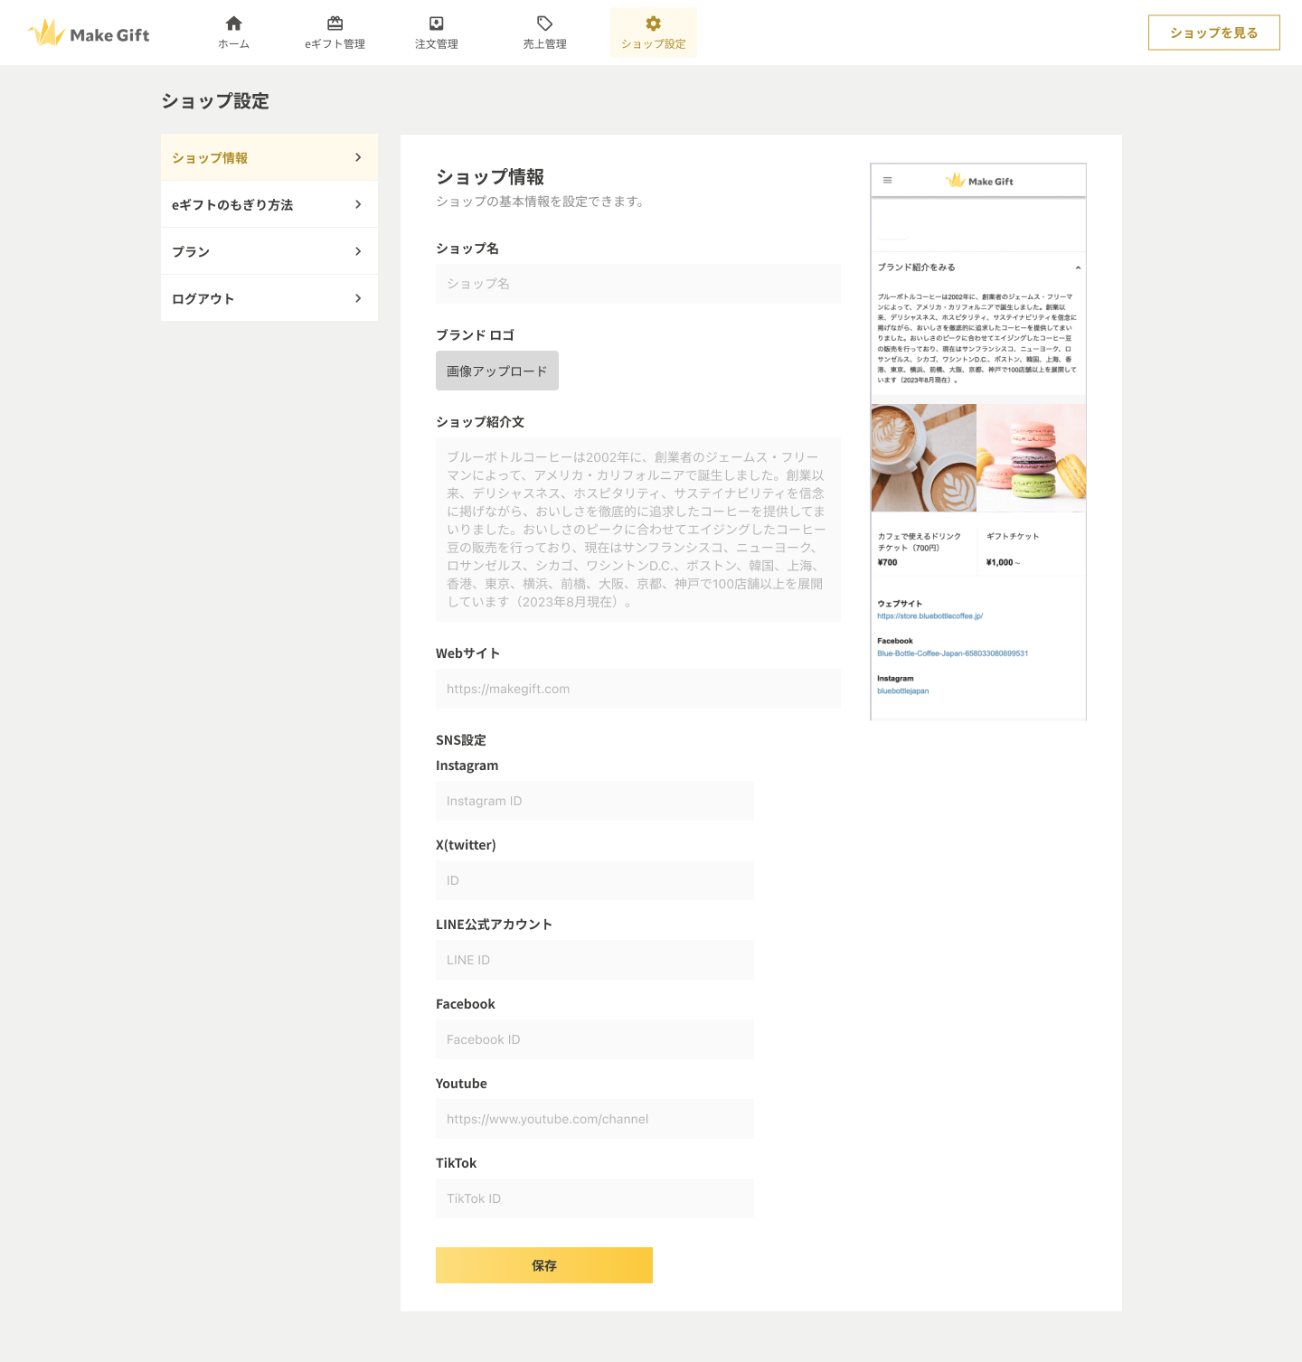The image size is (1302, 1362).
Task: Click the home icon in top navigation
Action: pos(233,23)
